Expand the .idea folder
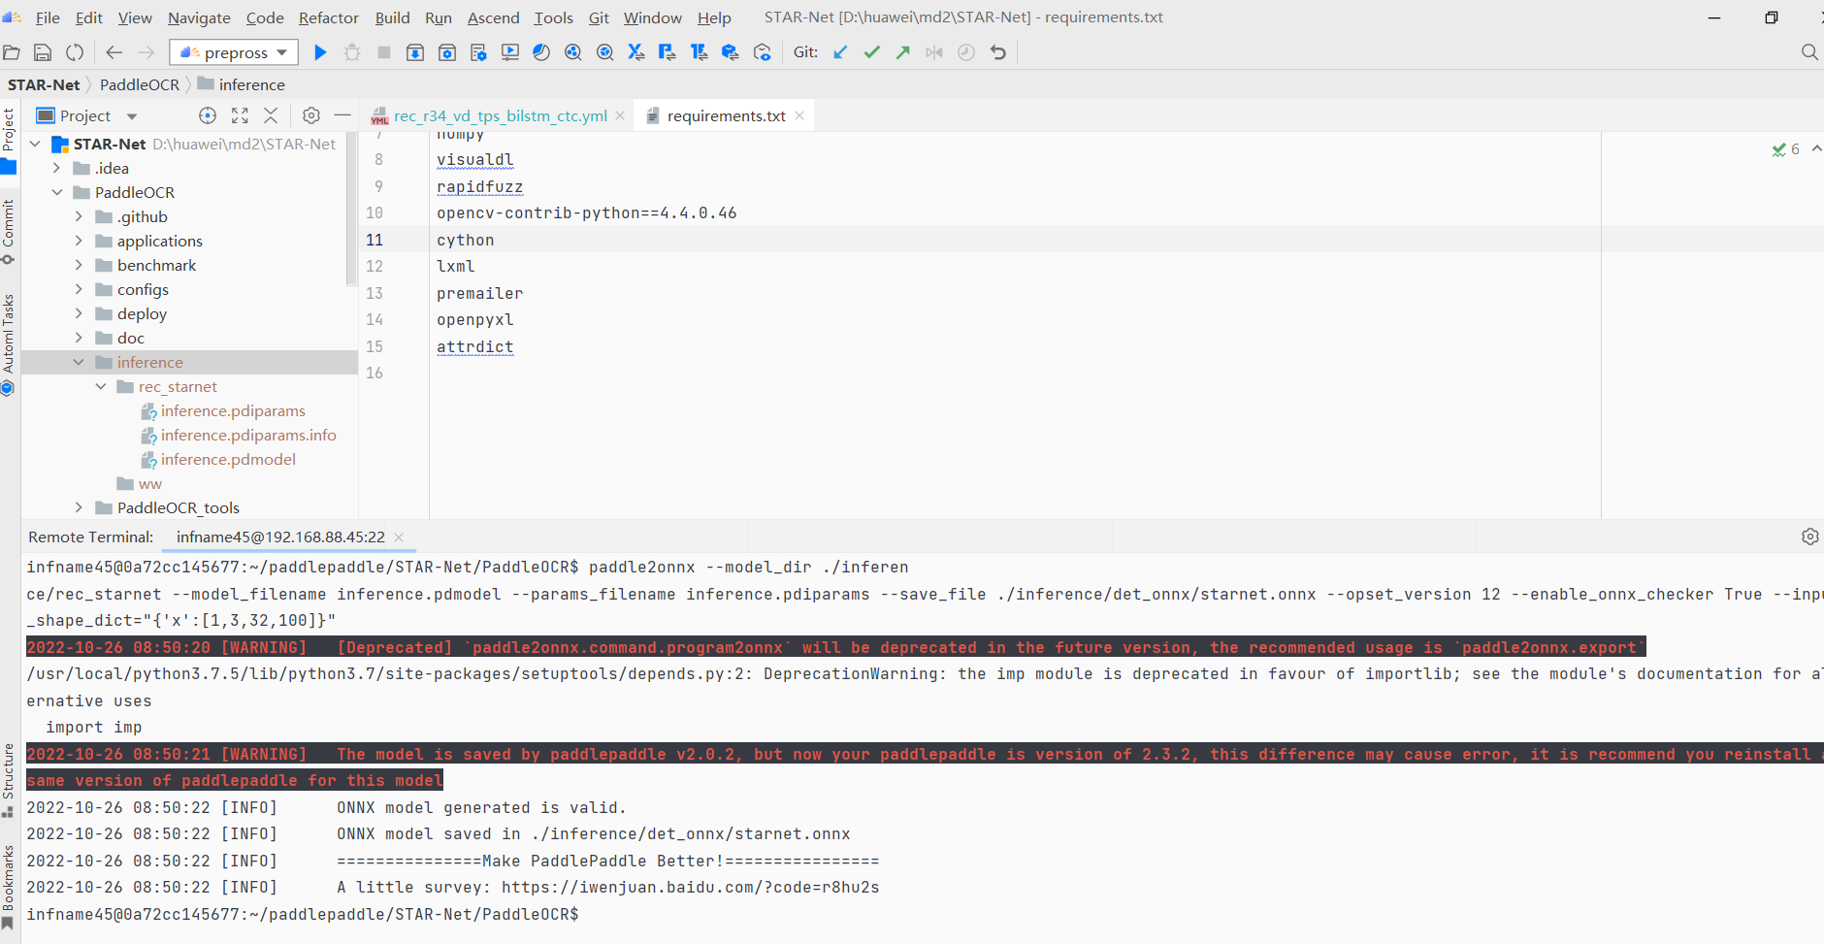This screenshot has width=1824, height=944. [x=56, y=168]
